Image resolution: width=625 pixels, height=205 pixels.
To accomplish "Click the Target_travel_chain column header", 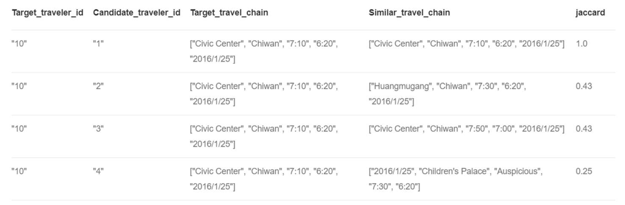I will tap(229, 13).
